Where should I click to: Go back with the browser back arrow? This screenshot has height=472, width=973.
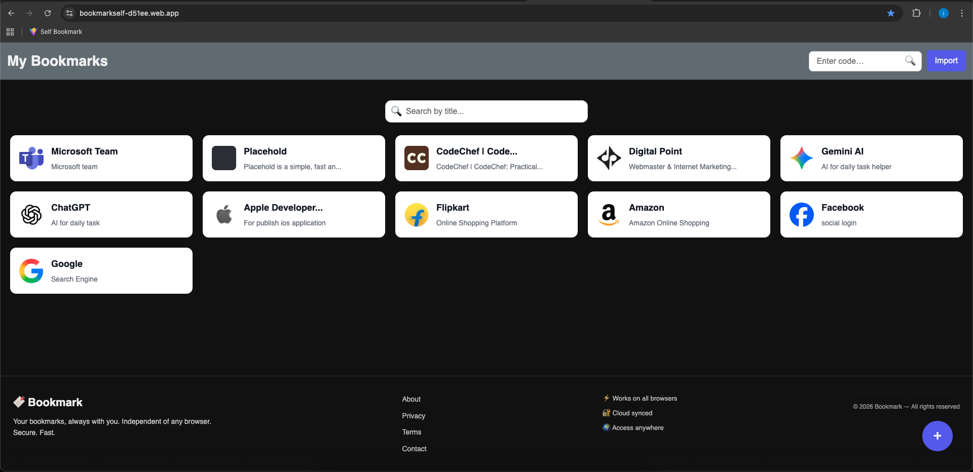click(11, 13)
